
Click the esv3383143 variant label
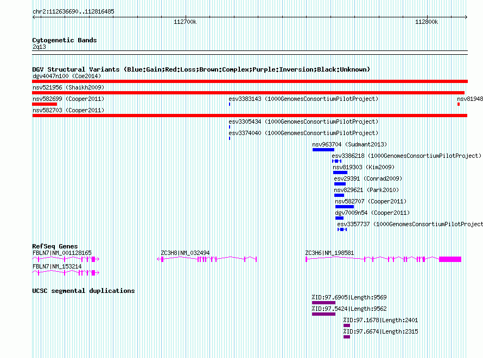pyautogui.click(x=303, y=99)
